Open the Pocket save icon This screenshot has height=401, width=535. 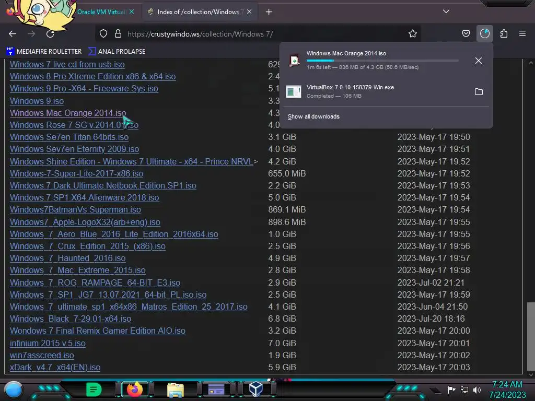point(466,34)
